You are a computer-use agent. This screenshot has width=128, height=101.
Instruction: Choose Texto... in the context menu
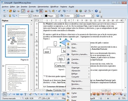[78, 51]
